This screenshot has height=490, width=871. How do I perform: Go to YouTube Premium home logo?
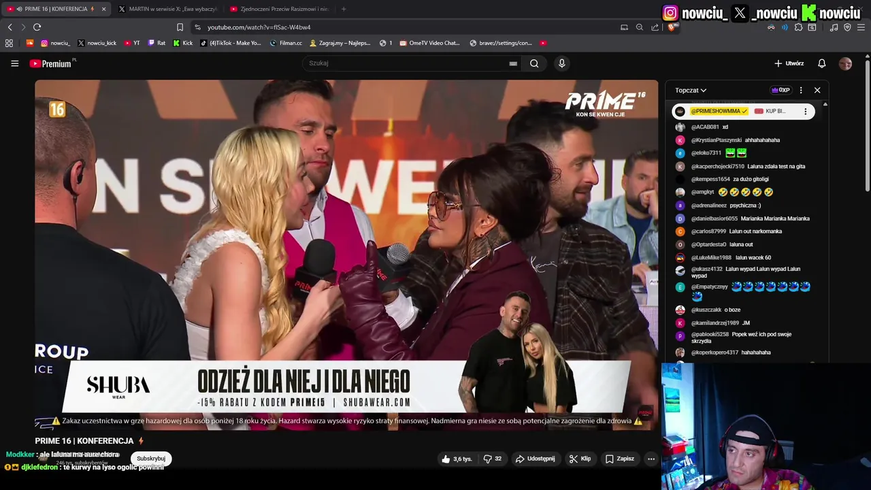[51, 63]
